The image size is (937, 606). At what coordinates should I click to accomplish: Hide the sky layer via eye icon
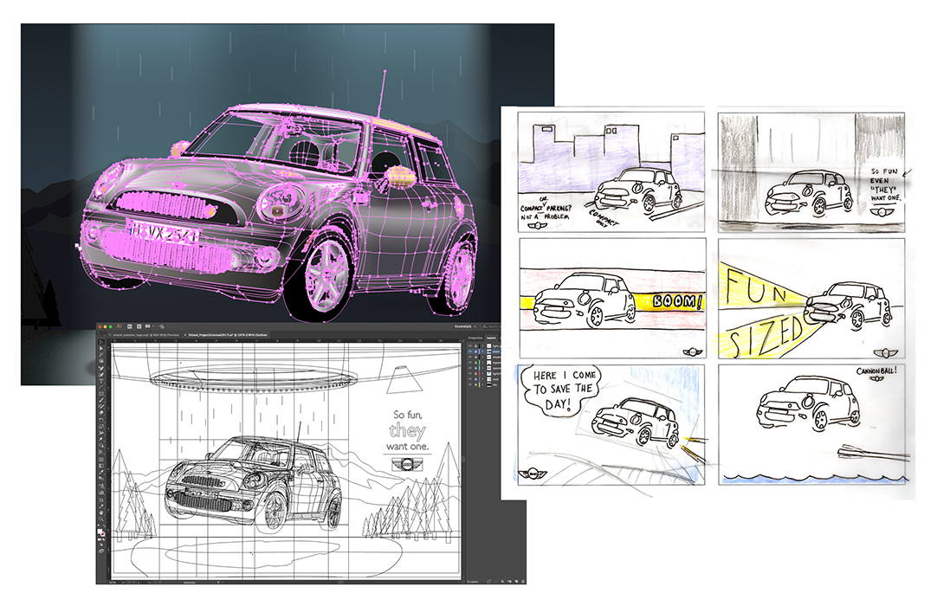coord(470,385)
